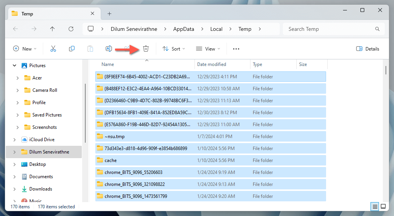Open the View dropdown menu
Screen dimensions: 394x216
(x=208, y=49)
